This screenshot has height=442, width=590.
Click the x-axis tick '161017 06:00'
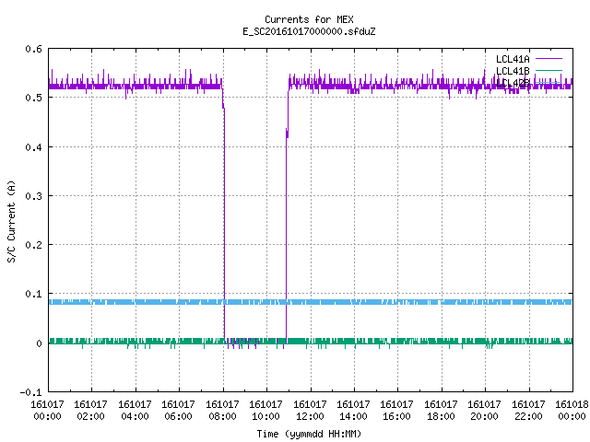tap(178, 411)
